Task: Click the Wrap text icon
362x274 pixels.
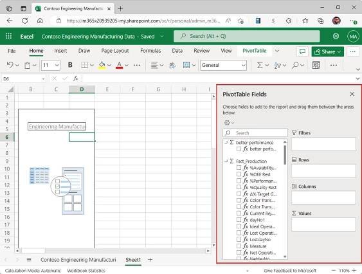Action: 172,65
